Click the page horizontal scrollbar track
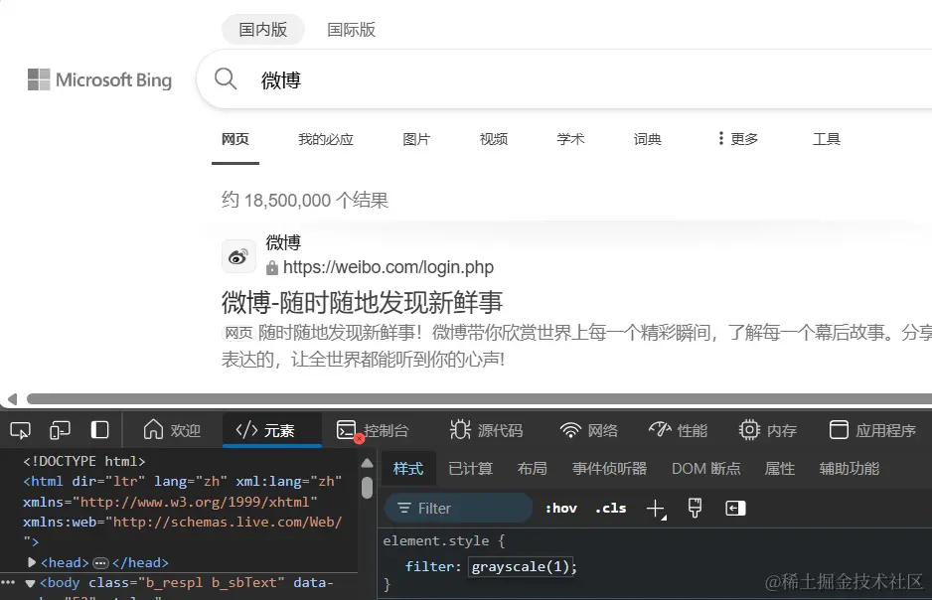 [x=479, y=398]
